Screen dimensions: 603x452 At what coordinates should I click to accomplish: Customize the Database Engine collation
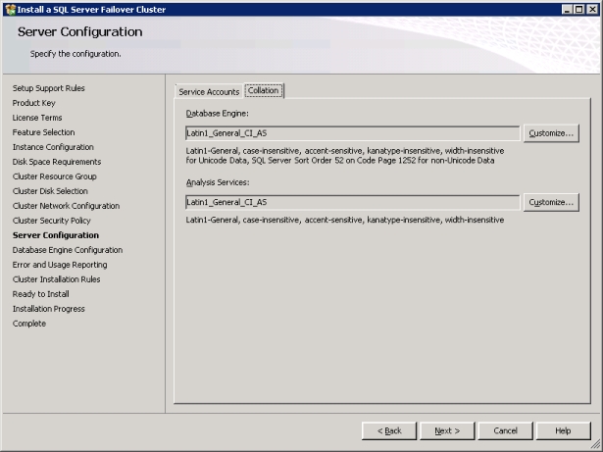tap(551, 133)
